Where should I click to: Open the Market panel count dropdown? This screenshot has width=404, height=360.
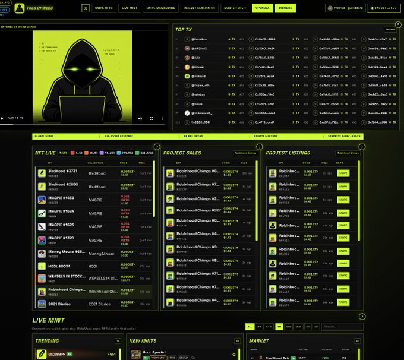(x=358, y=341)
